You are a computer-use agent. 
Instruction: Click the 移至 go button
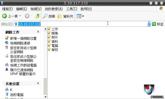pyautogui.click(x=158, y=24)
